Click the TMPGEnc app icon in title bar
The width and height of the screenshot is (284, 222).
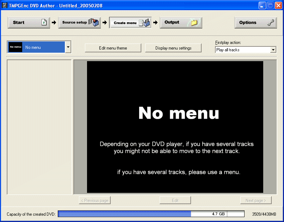4,6
